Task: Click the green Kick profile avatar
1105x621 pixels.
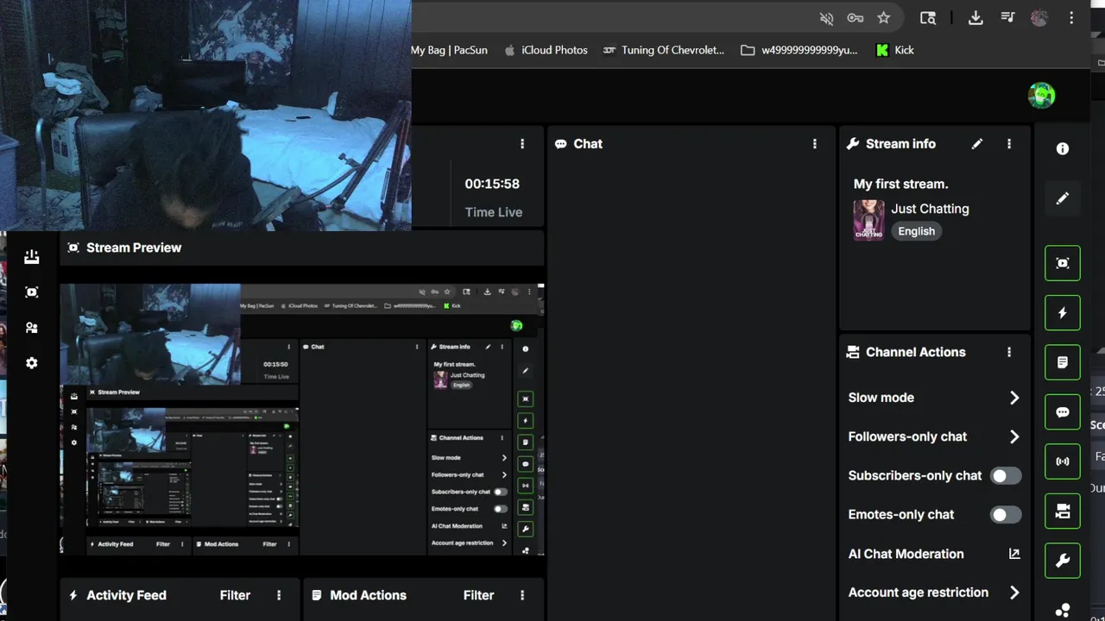Action: coord(1042,95)
